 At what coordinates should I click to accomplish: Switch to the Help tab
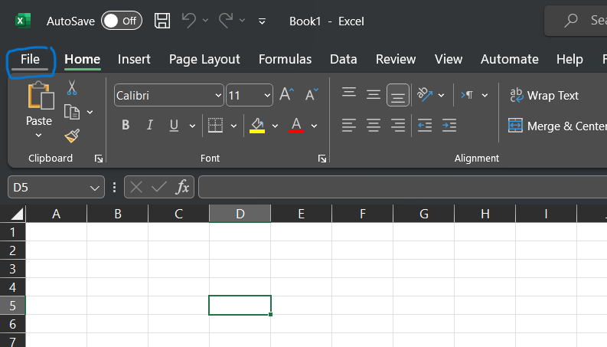(x=569, y=59)
